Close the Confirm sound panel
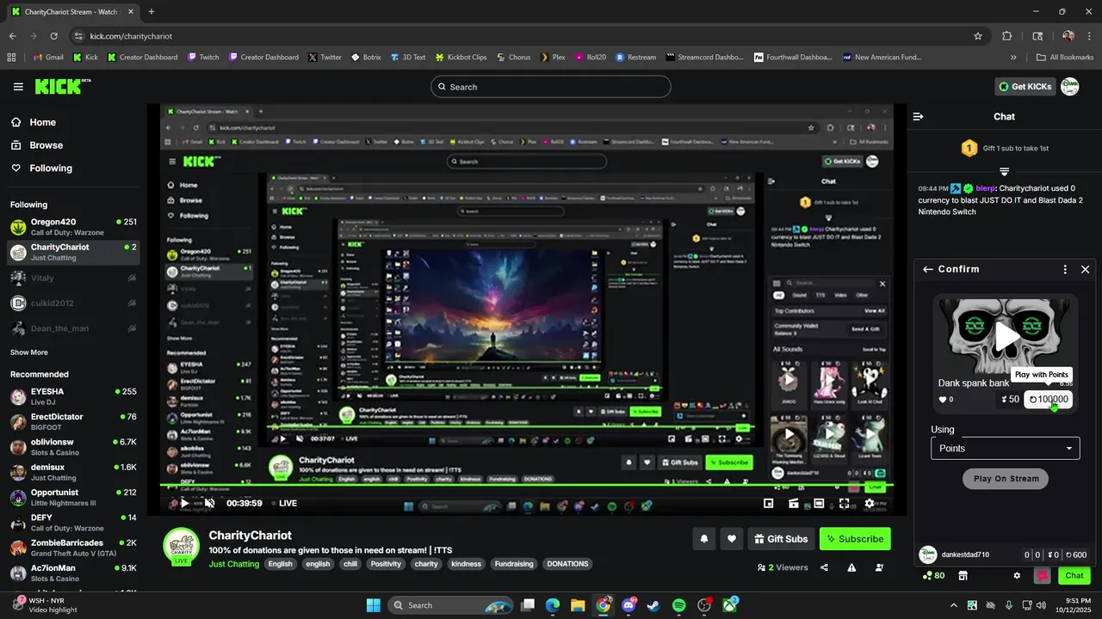Screen dimensions: 1102x619 point(1085,269)
